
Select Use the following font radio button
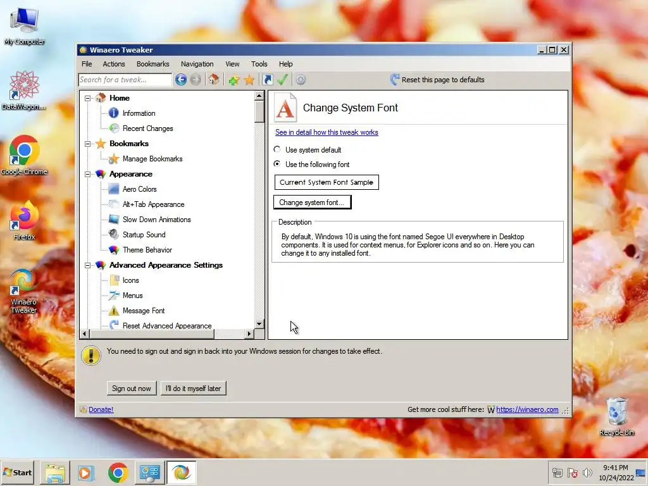point(277,164)
